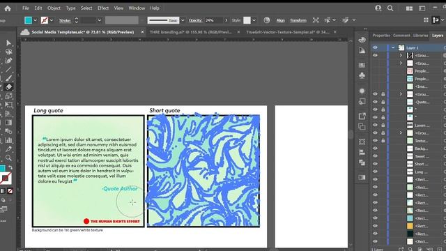
Task: Select the Pen tool
Action: pos(8,61)
